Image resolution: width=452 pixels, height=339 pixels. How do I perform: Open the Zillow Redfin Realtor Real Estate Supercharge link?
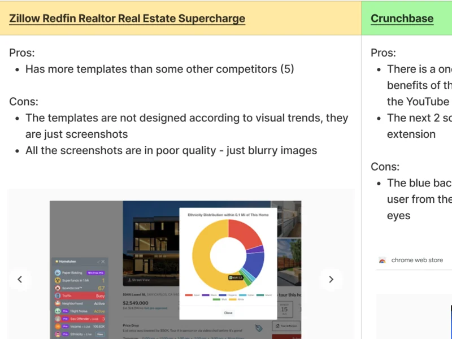coord(127,19)
